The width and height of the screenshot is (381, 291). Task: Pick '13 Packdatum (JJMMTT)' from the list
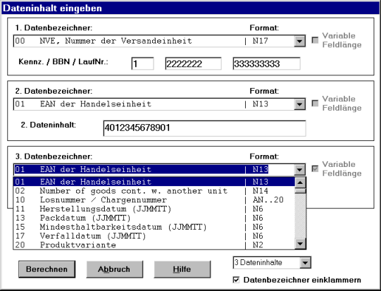click(154, 218)
